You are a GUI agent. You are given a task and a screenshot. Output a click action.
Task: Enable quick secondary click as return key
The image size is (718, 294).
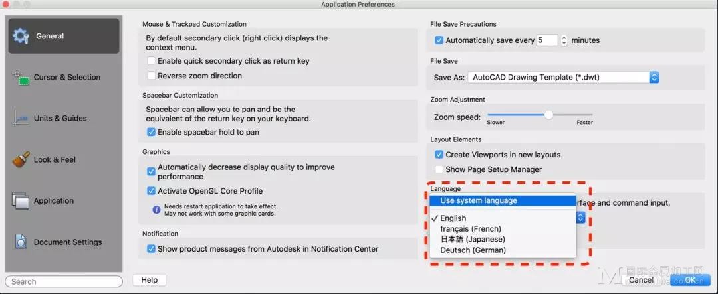(151, 61)
